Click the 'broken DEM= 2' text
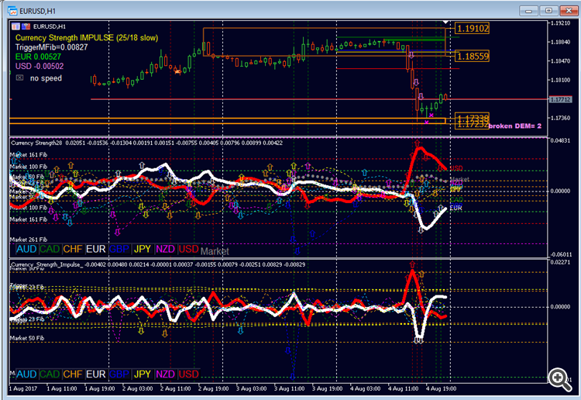This screenshot has width=581, height=400. coord(515,126)
